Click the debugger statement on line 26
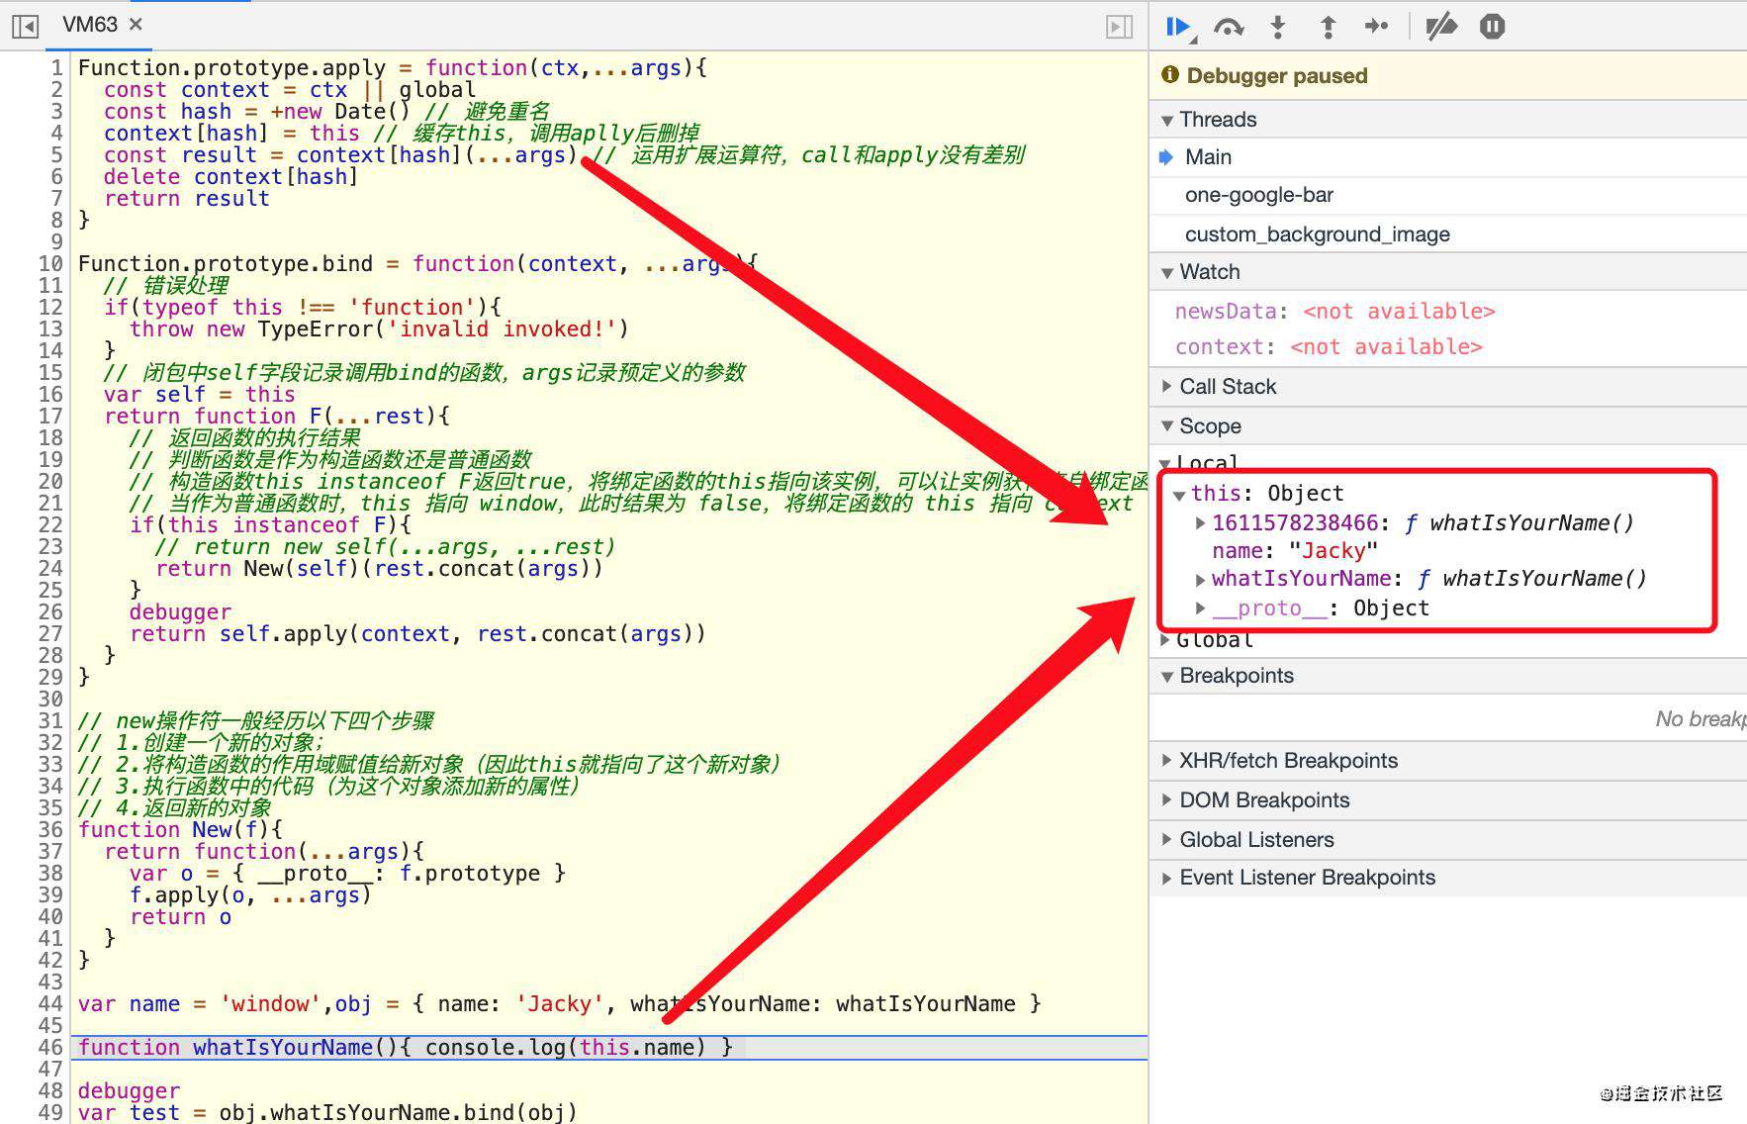1747x1124 pixels. 180,612
